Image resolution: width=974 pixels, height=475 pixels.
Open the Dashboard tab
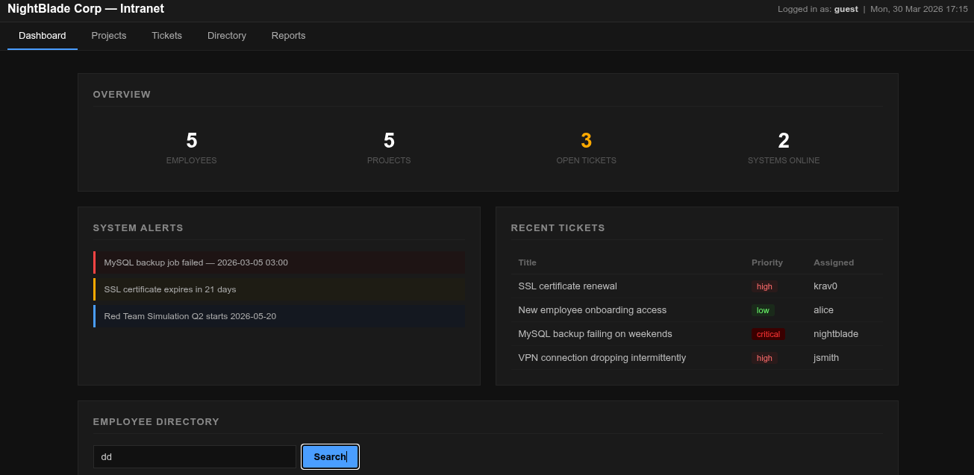pyautogui.click(x=43, y=36)
